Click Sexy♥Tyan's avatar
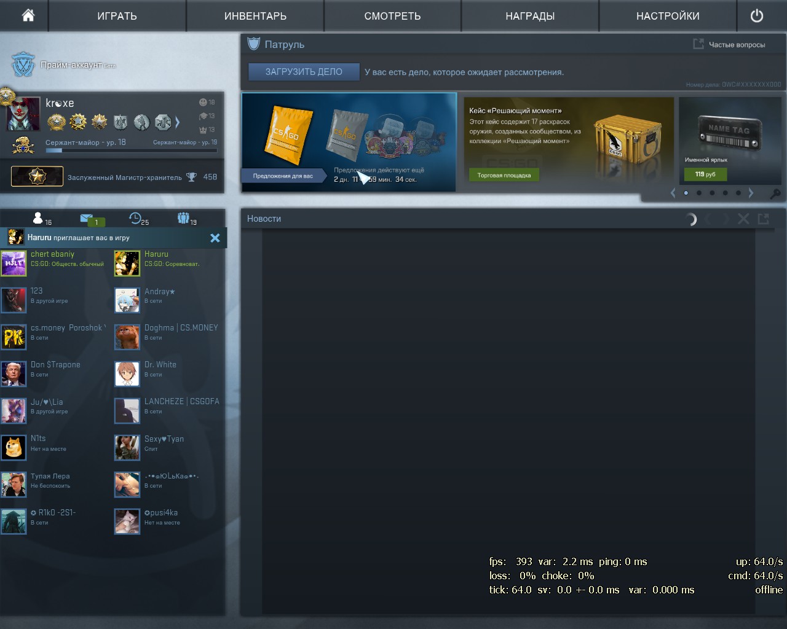This screenshot has height=629, width=787. tap(127, 448)
